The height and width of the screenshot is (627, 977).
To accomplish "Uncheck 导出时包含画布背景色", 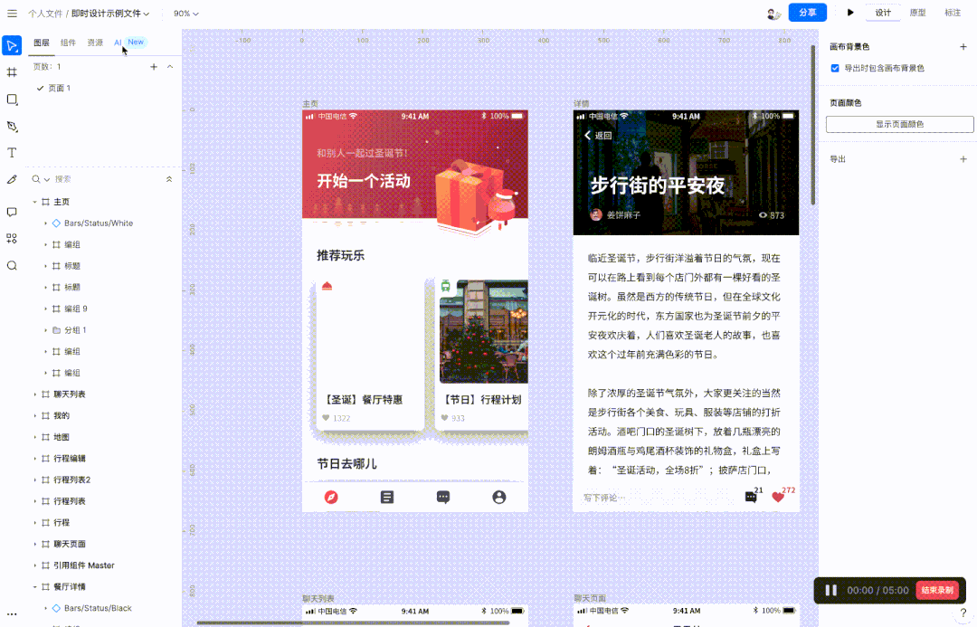I will point(834,68).
